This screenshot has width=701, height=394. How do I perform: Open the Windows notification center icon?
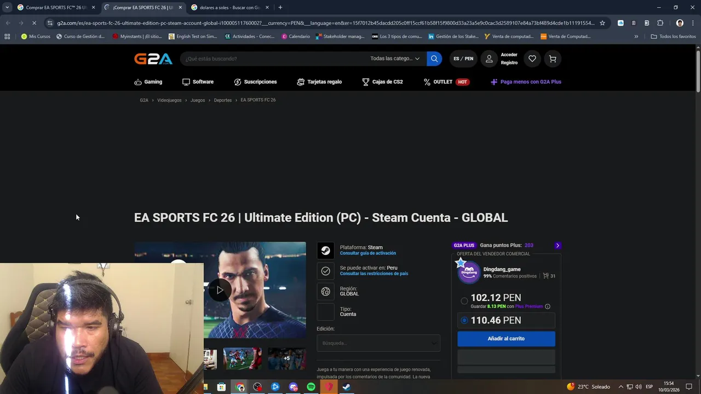pyautogui.click(x=689, y=387)
